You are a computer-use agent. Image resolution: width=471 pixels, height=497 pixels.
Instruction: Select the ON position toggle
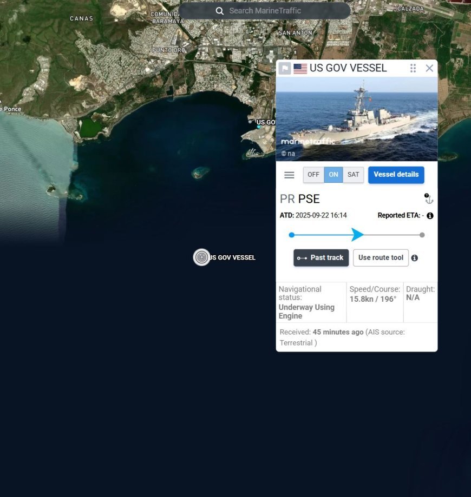coord(333,175)
